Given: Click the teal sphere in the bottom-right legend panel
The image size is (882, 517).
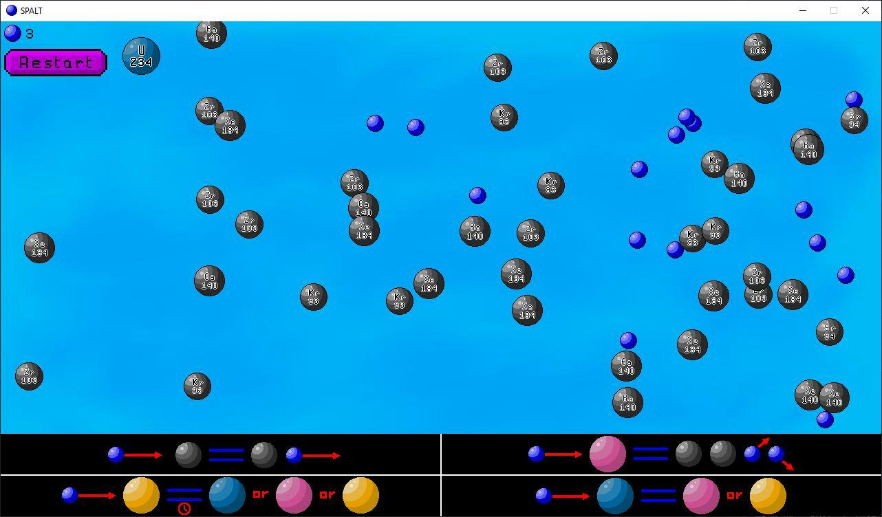Looking at the screenshot, I should coord(615,496).
